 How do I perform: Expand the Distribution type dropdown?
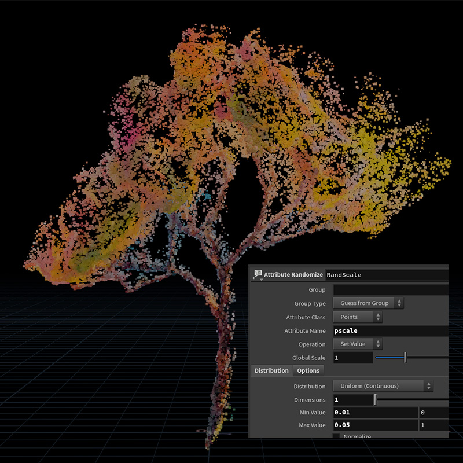tap(383, 386)
